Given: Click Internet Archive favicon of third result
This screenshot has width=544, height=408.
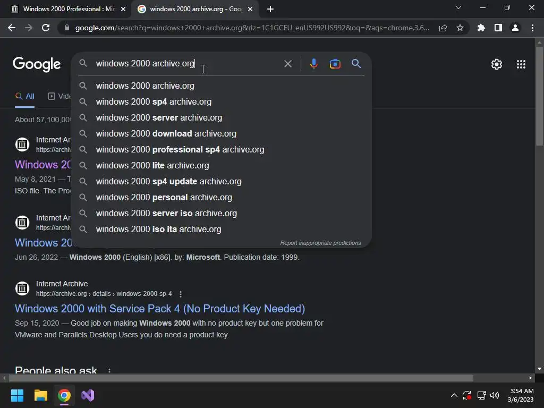Looking at the screenshot, I should pos(22,288).
